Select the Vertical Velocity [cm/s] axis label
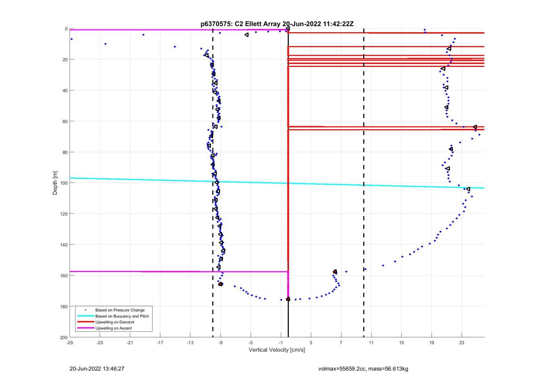The image size is (535, 379). [277, 350]
